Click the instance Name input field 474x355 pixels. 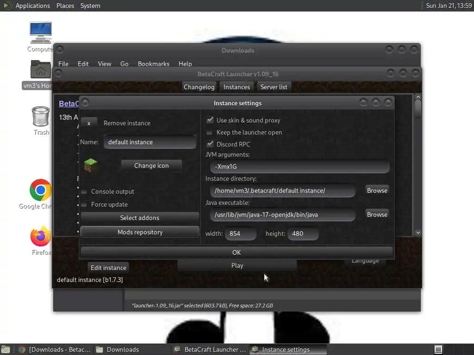pos(150,142)
